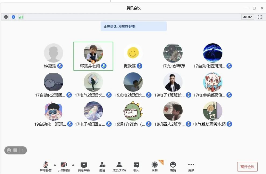Image resolution: width=266 pixels, height=174 pixels.
Task: Click the blue security shield icon
Action: 13,17
